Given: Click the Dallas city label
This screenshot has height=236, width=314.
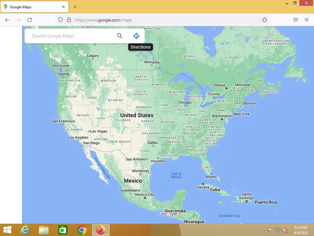Looking at the screenshot, I should pos(153,143).
